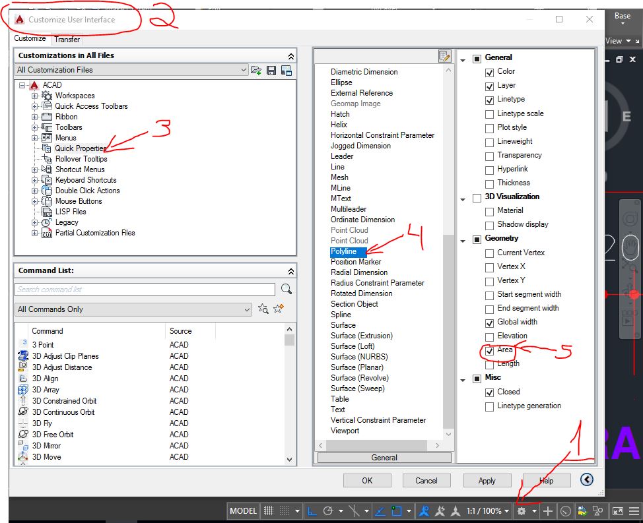This screenshot has width=643, height=523.
Task: Uncheck the Global width property
Action: click(x=490, y=322)
